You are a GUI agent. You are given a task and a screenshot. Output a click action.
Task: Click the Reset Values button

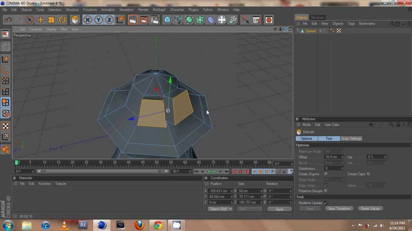click(370, 209)
